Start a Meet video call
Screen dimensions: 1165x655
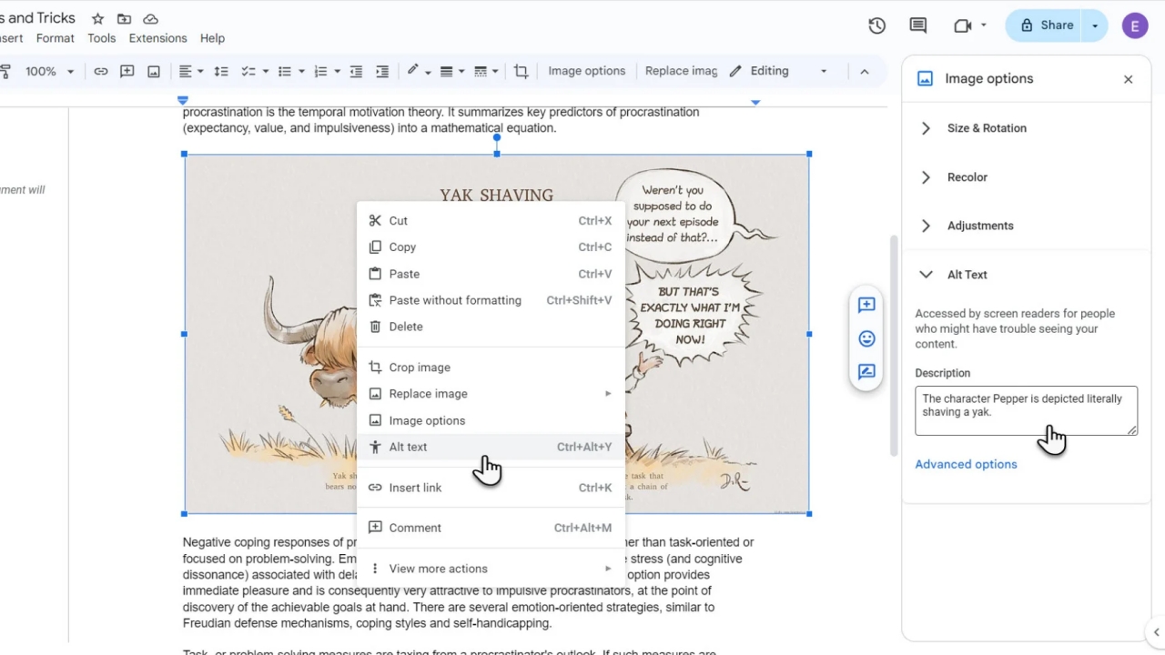(963, 25)
